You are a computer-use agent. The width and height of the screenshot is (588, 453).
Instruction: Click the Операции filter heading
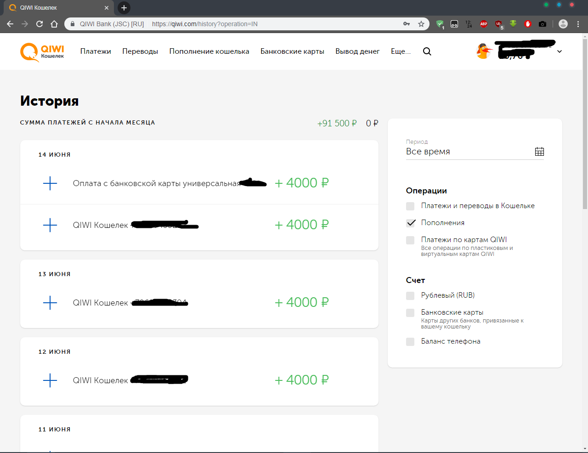[x=426, y=191]
